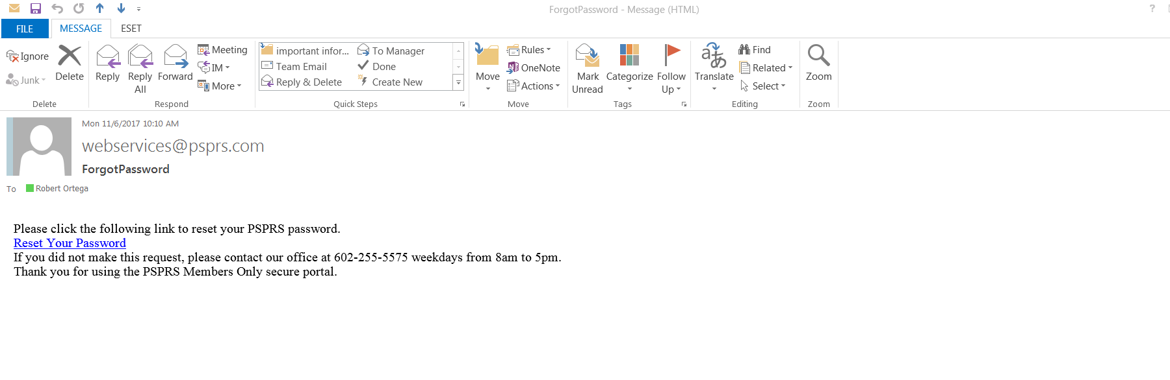Viewport: 1170px width, 380px height.
Task: Reply to this email
Action: 107,57
